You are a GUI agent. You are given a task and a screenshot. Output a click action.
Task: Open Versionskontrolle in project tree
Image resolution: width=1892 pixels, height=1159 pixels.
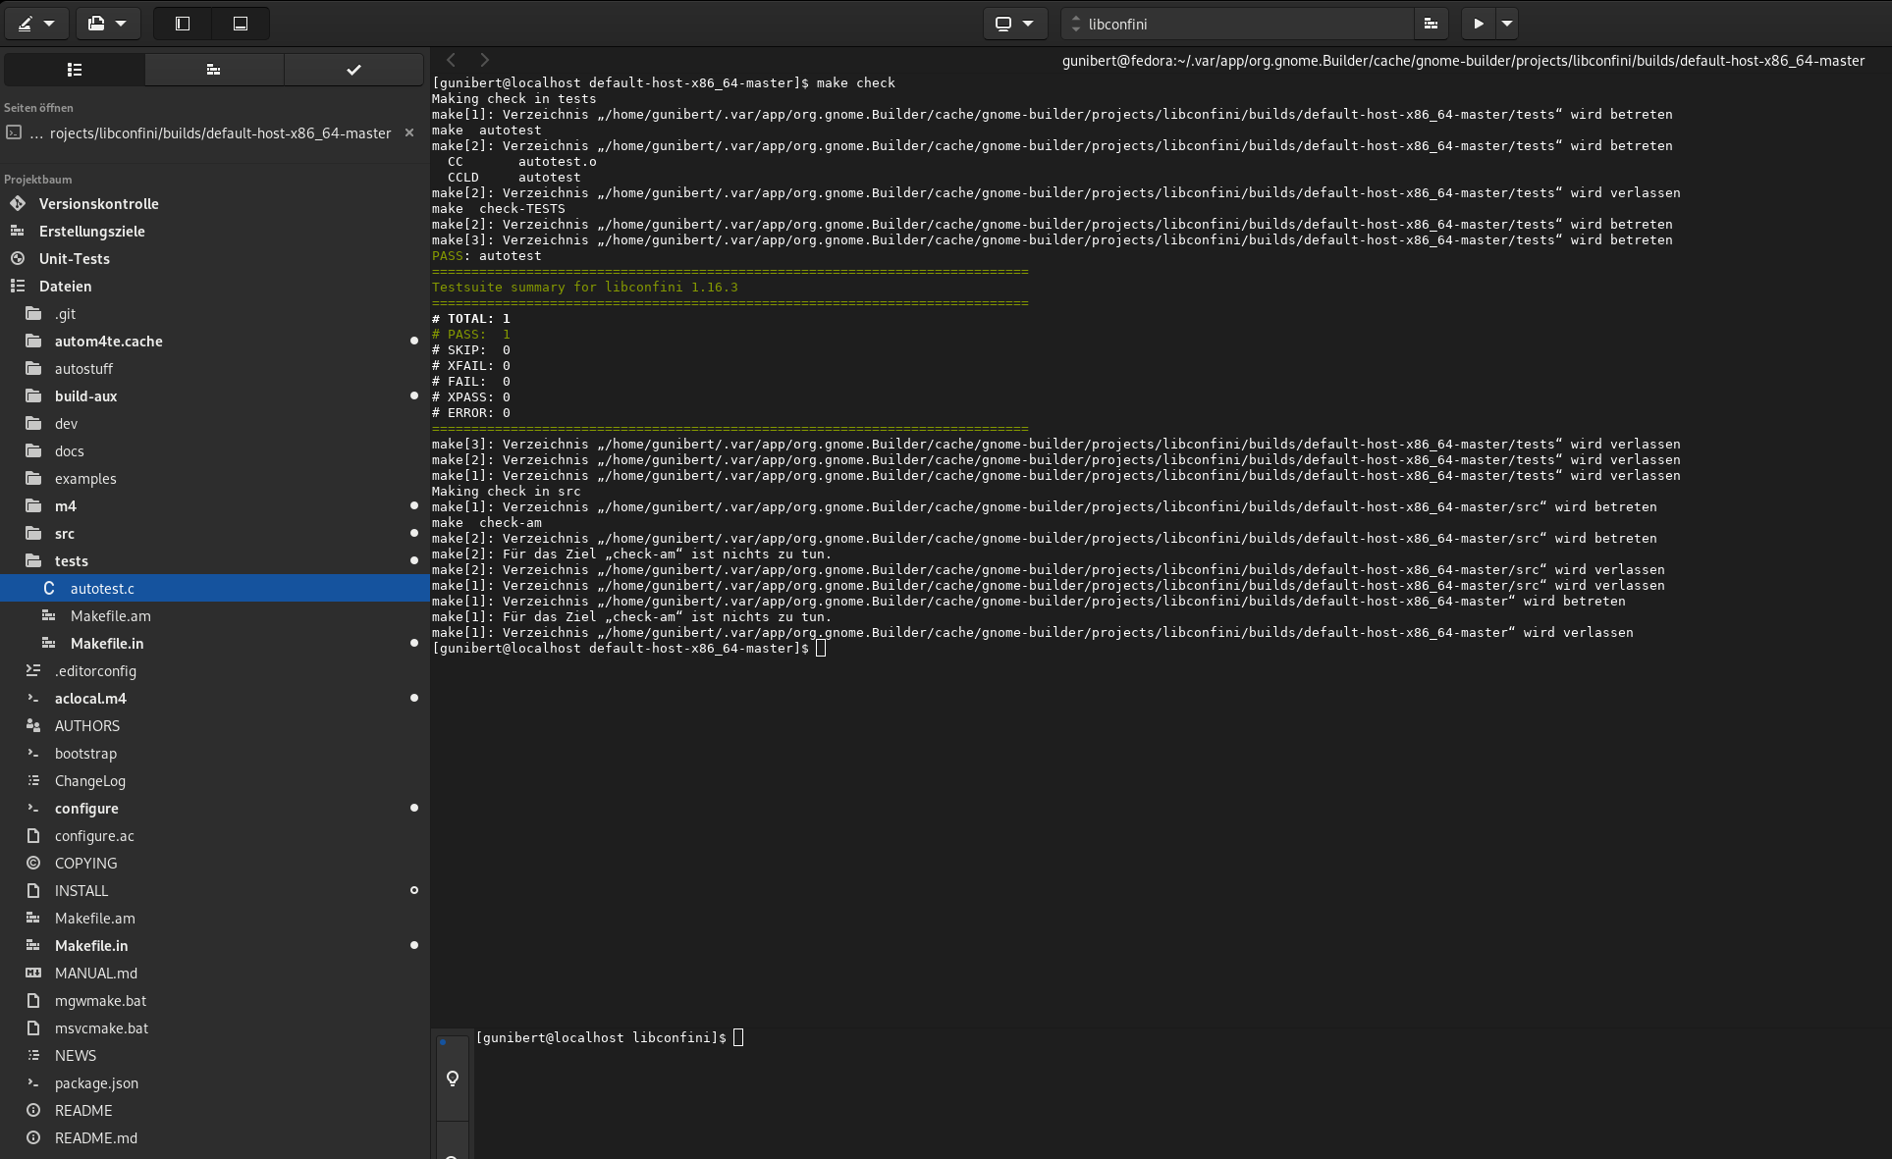pyautogui.click(x=99, y=203)
